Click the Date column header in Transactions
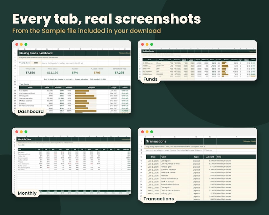This screenshot has width=269, height=215. point(153,157)
